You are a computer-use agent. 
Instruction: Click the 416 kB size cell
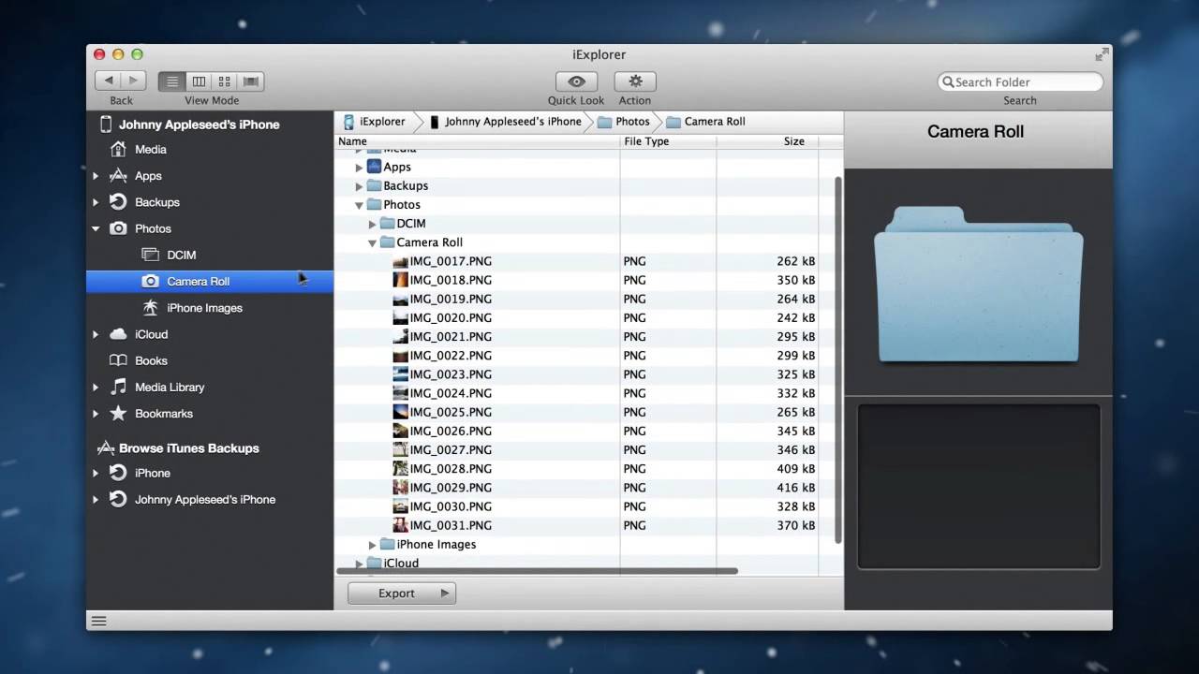click(x=794, y=488)
